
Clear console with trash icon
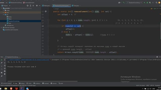[5, 74]
